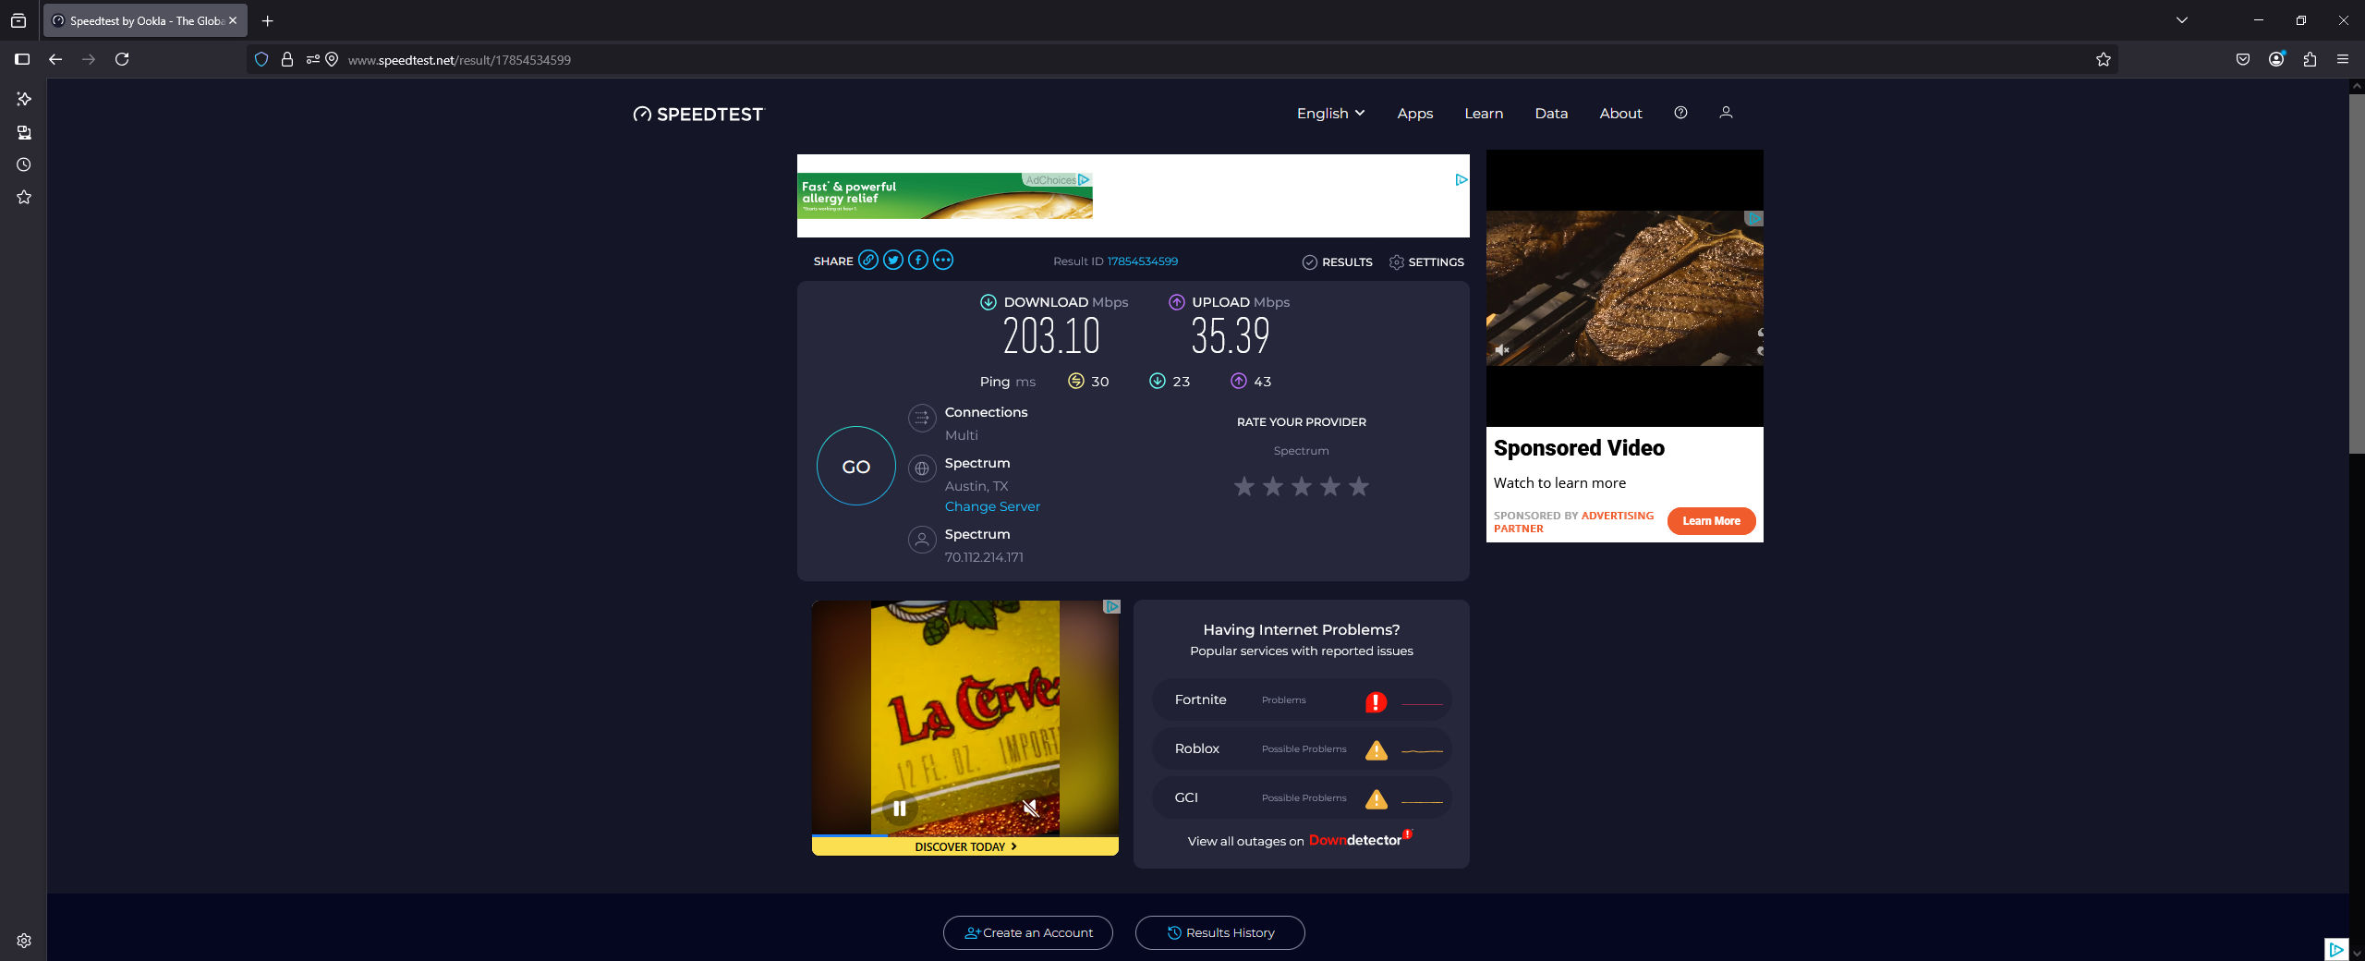Viewport: 2365px width, 961px height.
Task: Open the Apps menu item
Action: click(1414, 113)
